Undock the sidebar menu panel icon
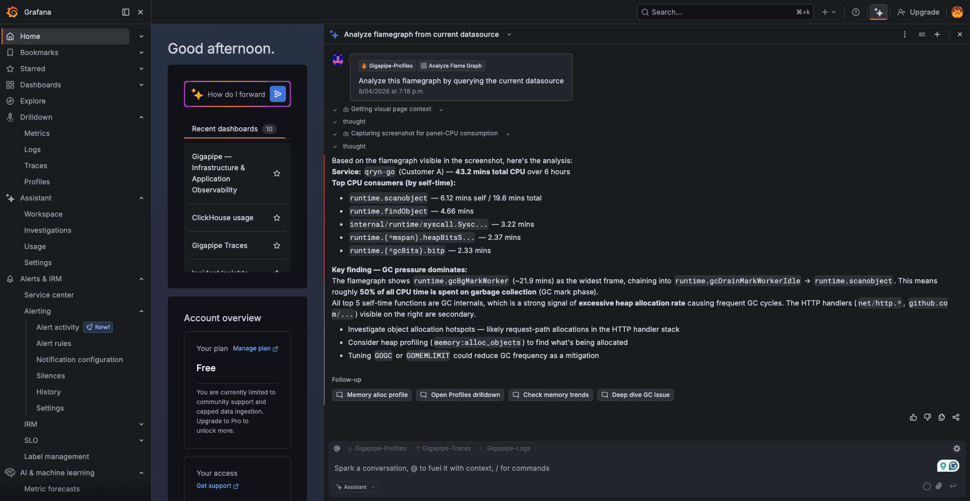Viewport: 970px width, 501px height. point(126,12)
